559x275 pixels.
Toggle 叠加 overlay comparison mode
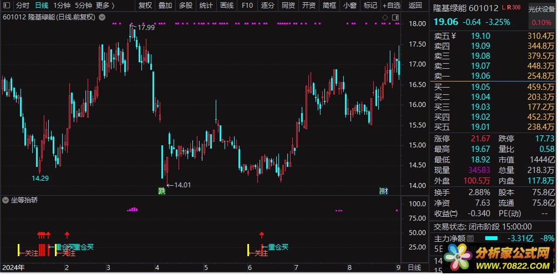tap(165, 6)
